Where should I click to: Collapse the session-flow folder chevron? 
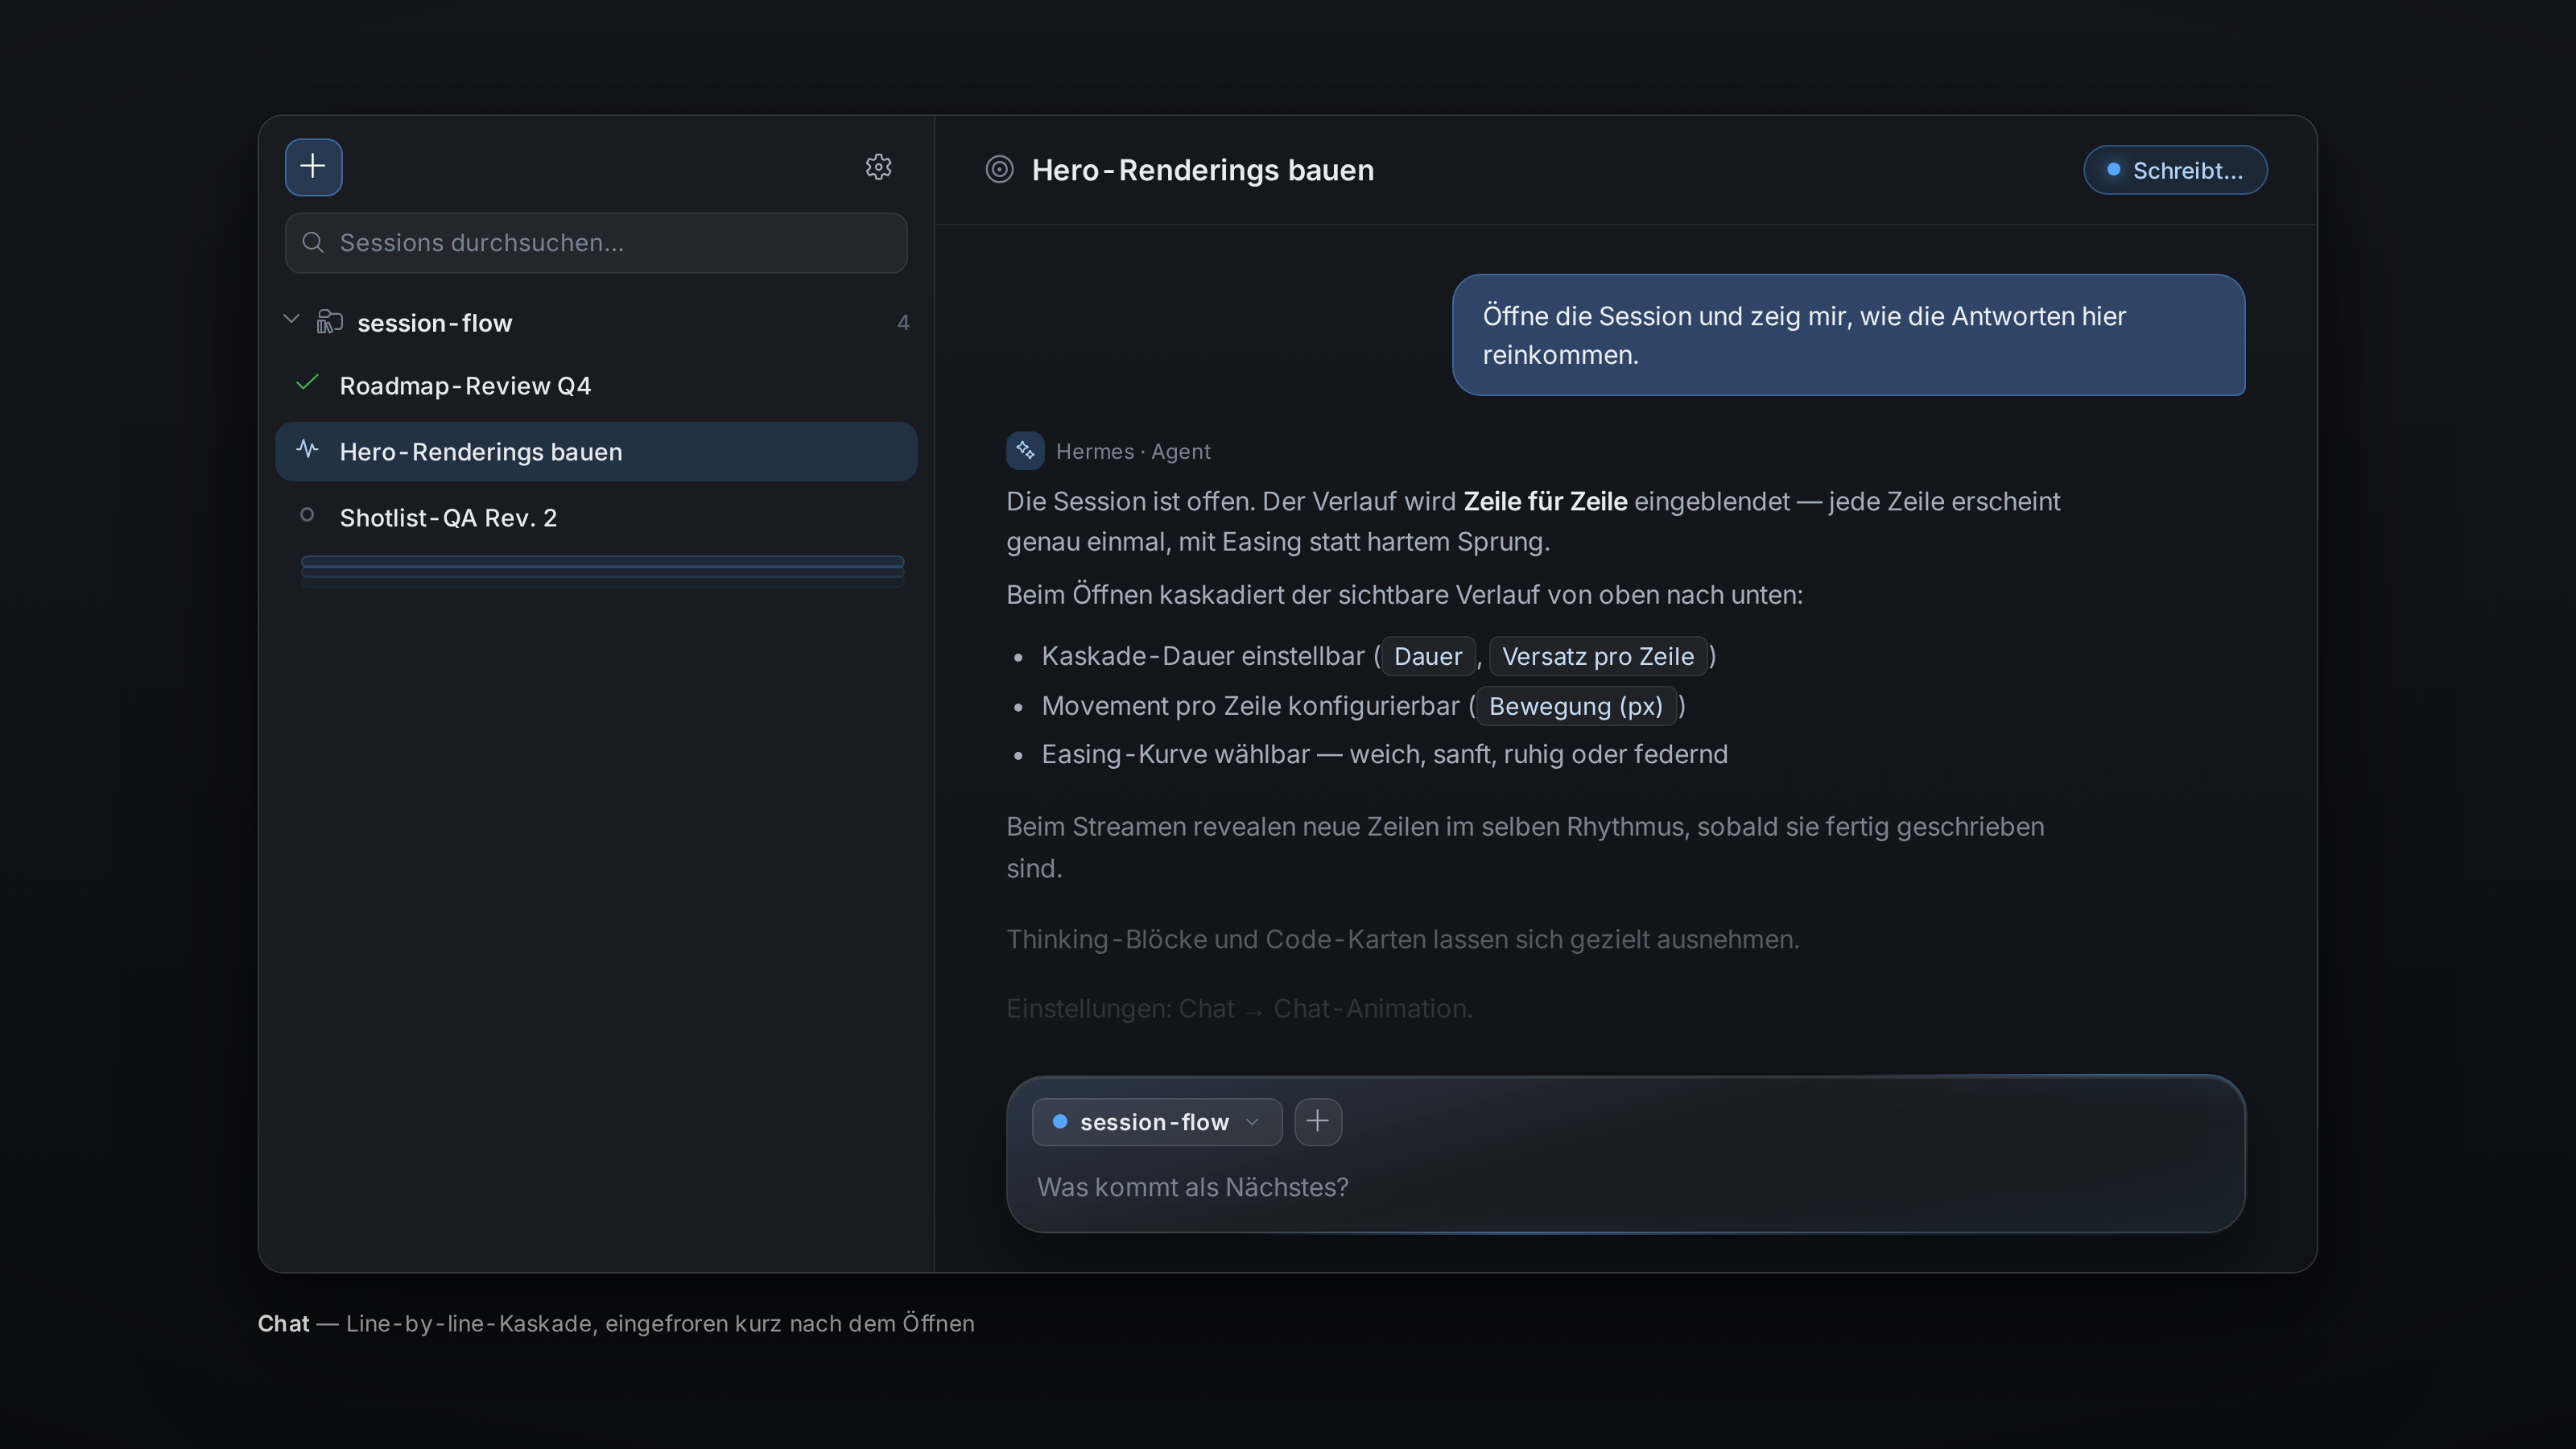pos(291,319)
